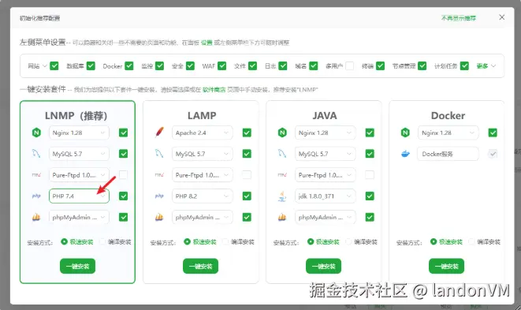Screen dimensions: 521x310
Task: Click 一键安装 button in LNMP card
Action: (x=77, y=266)
